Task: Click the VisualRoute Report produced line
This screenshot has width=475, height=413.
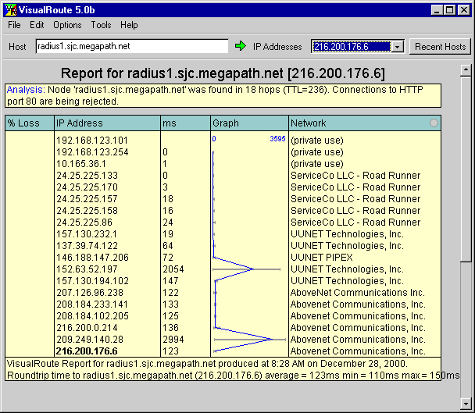Action: (x=207, y=364)
